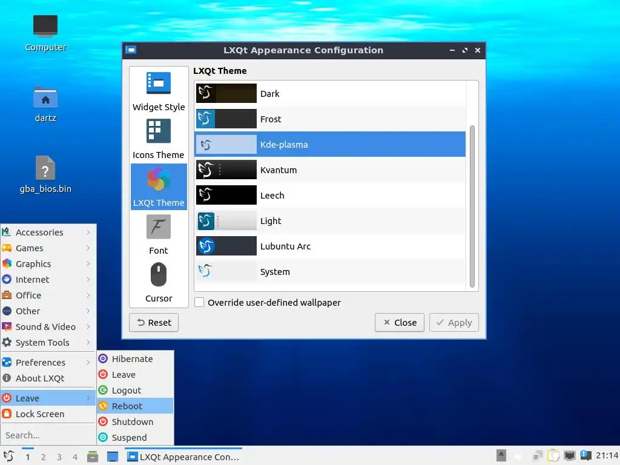Open the Cursor settings section
Screen dimensions: 620x465
click(159, 283)
